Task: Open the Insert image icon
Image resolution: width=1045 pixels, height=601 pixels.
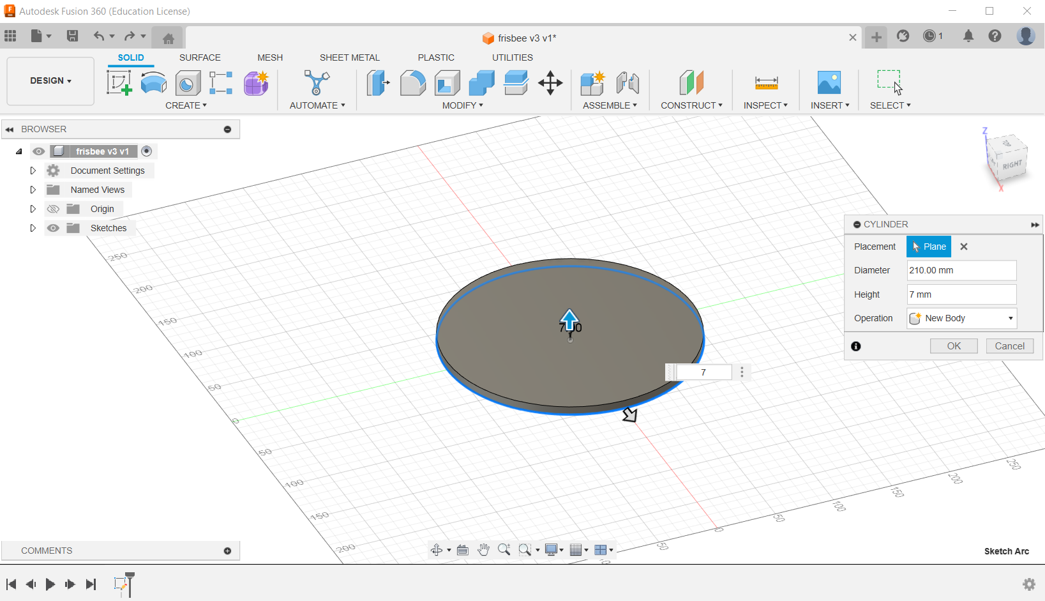Action: coord(829,83)
